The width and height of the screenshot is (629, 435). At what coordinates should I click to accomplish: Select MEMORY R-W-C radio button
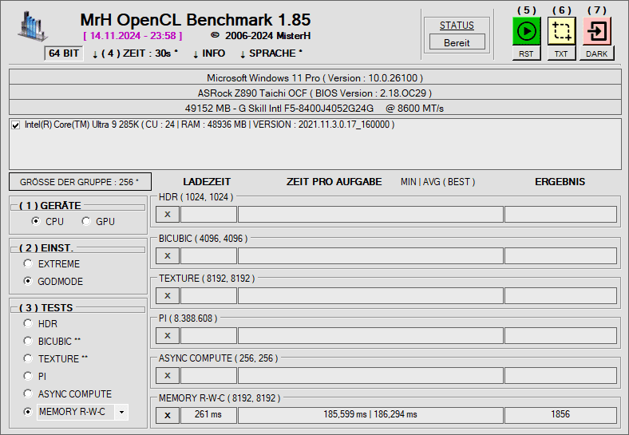click(28, 412)
